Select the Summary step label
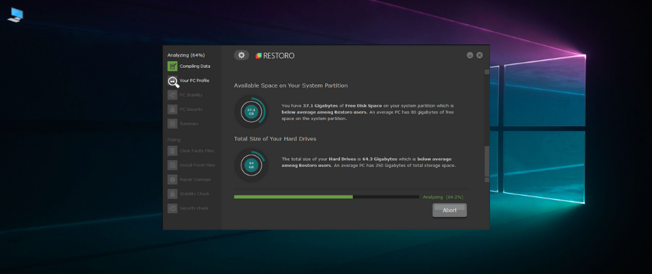Viewport: 652px width, 274px height. point(189,124)
